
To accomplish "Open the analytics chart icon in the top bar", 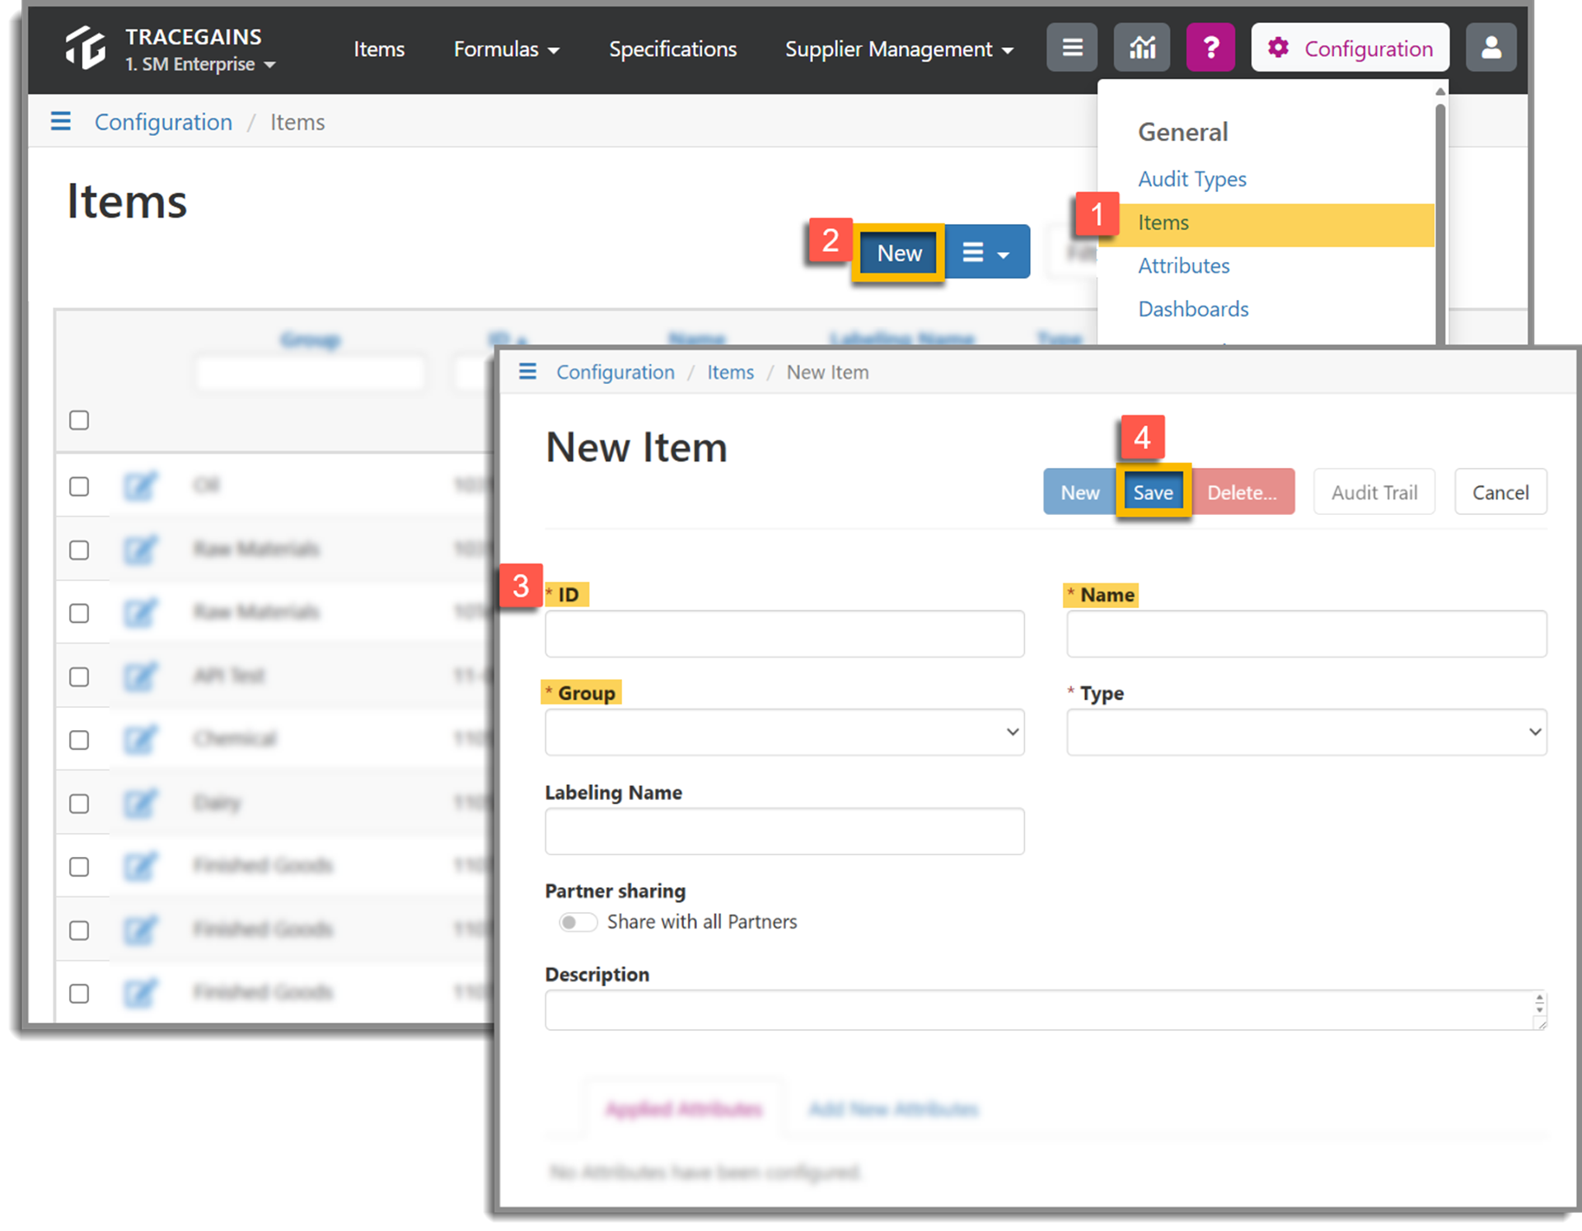I will (x=1141, y=47).
